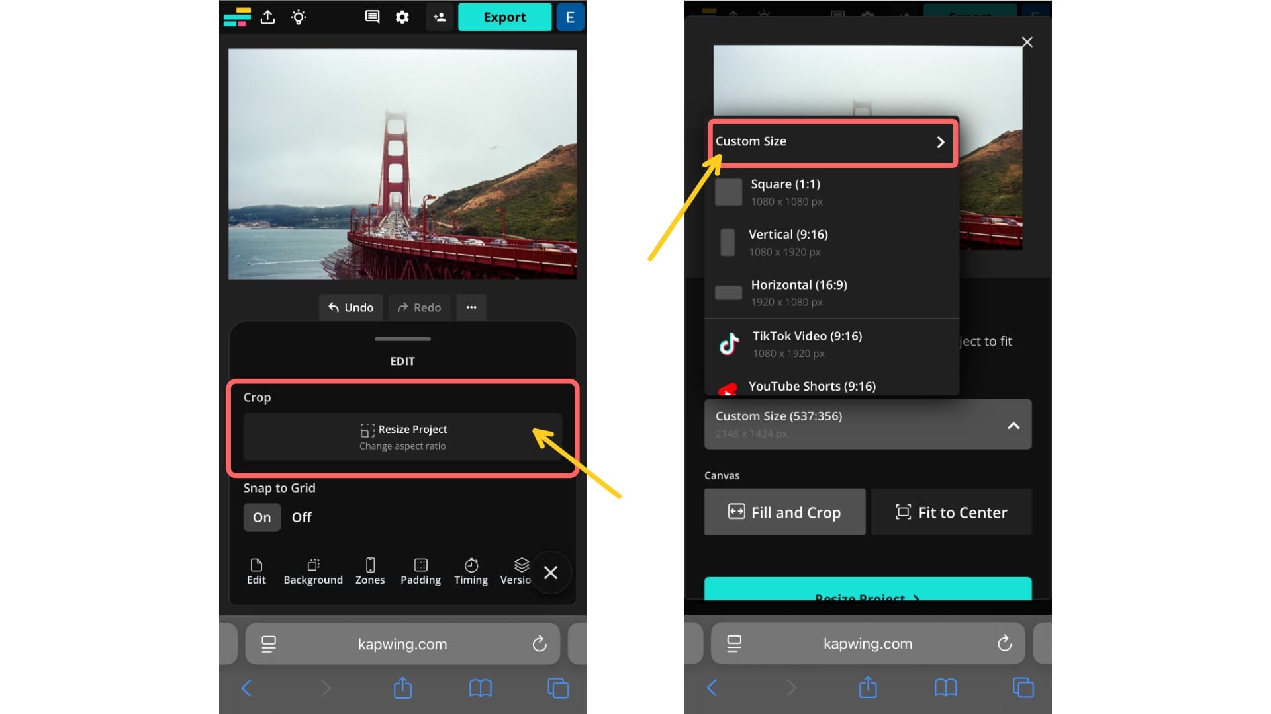Expand the Custom Size option with chevron
The width and height of the screenshot is (1271, 714).
pyautogui.click(x=939, y=141)
